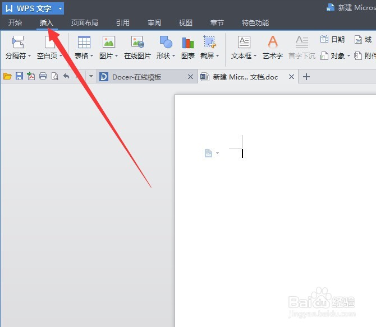Expand the quick access toolbar dropdown

[x=91, y=77]
